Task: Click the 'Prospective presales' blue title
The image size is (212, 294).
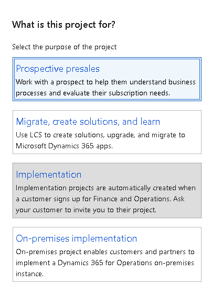Action: [x=58, y=69]
